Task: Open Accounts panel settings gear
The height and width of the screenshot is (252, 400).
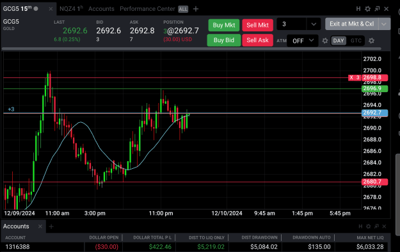Action: [369, 226]
